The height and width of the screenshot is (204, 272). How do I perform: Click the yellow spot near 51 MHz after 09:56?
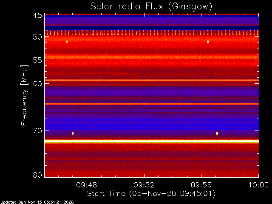[x=208, y=42]
